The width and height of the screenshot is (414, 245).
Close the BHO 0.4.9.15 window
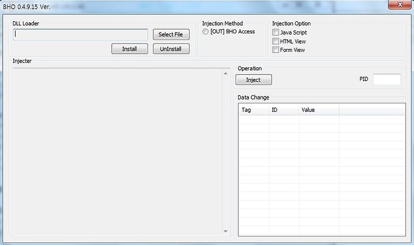[400, 4]
